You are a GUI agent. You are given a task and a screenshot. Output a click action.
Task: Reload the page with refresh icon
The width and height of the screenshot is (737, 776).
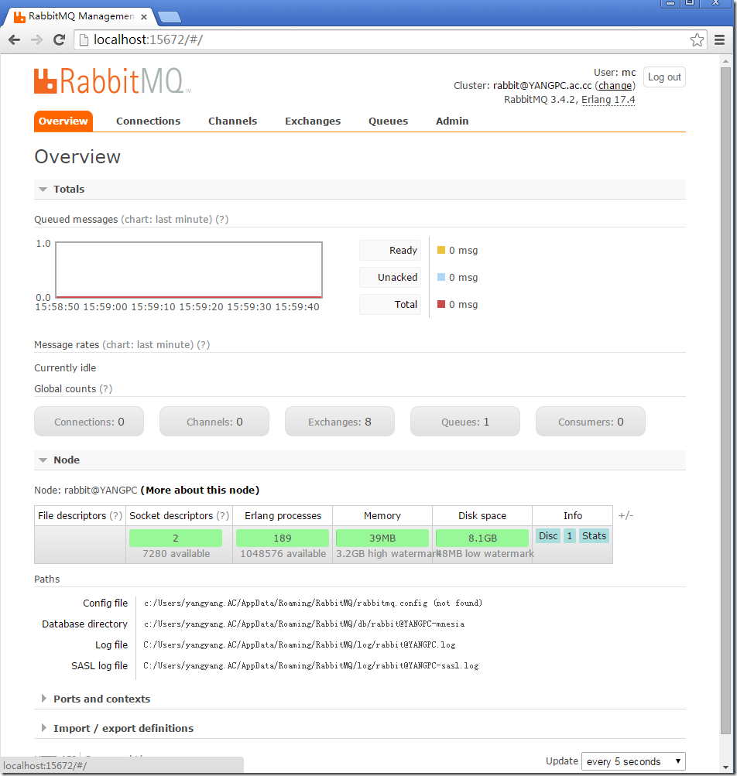(59, 40)
